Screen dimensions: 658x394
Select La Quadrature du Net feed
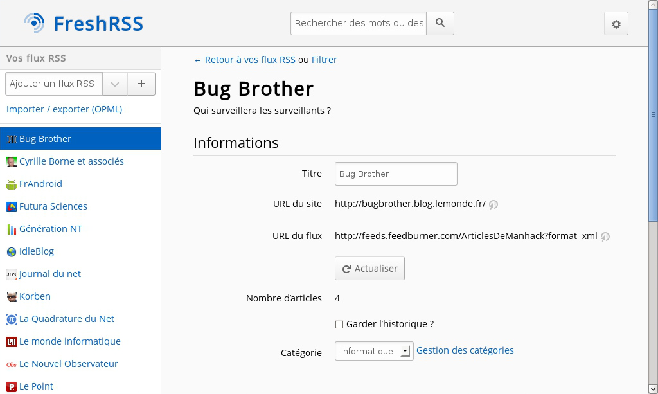[80, 319]
